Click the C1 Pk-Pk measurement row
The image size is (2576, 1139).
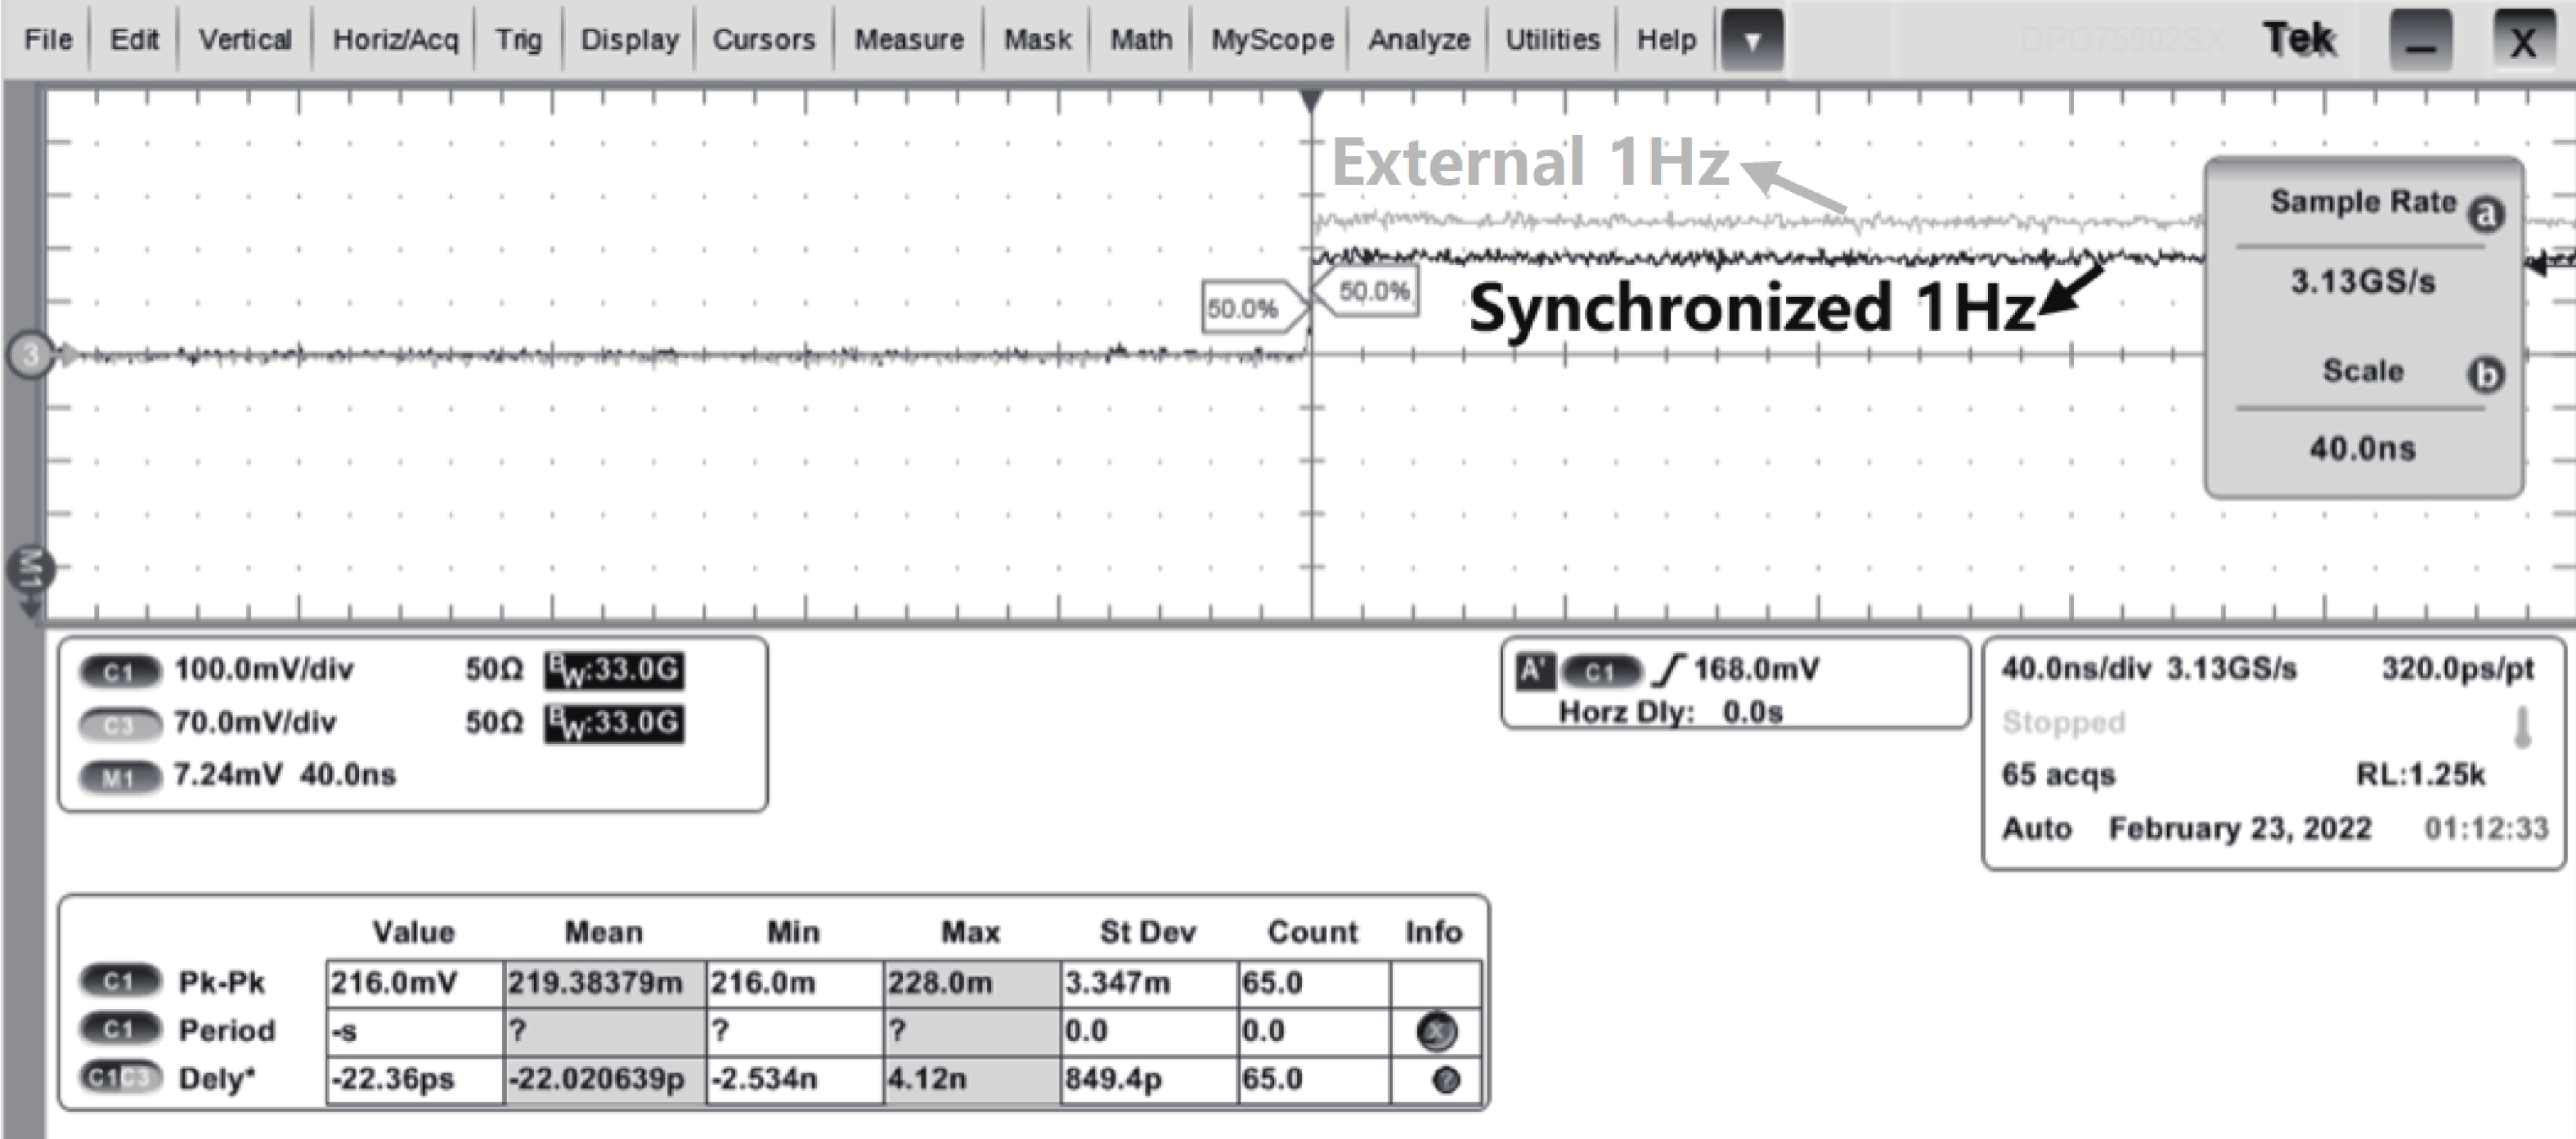pos(222,983)
